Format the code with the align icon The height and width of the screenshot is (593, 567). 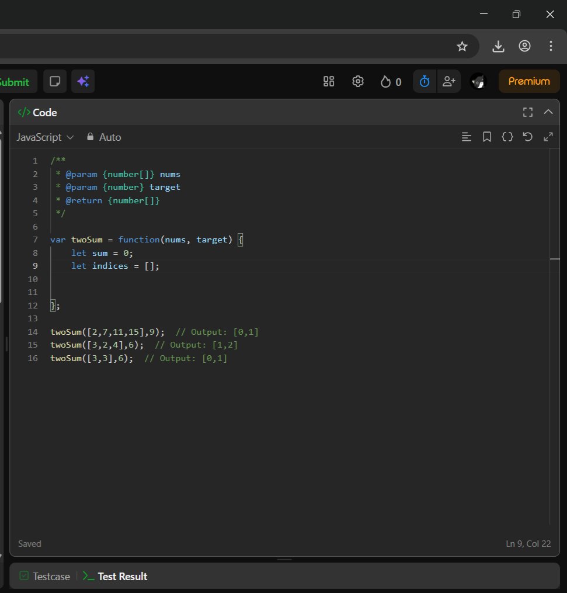click(467, 137)
